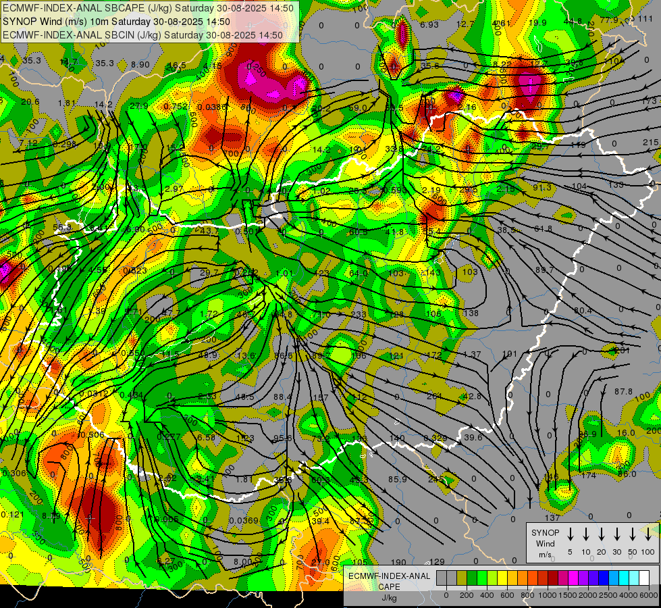Click the 85.9 value on the map
This screenshot has height=608, width=661.
[398, 480]
